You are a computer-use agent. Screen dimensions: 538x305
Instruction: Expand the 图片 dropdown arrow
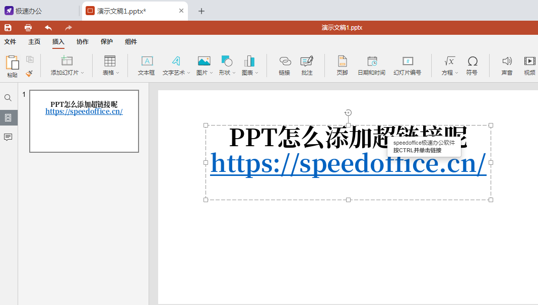(211, 73)
